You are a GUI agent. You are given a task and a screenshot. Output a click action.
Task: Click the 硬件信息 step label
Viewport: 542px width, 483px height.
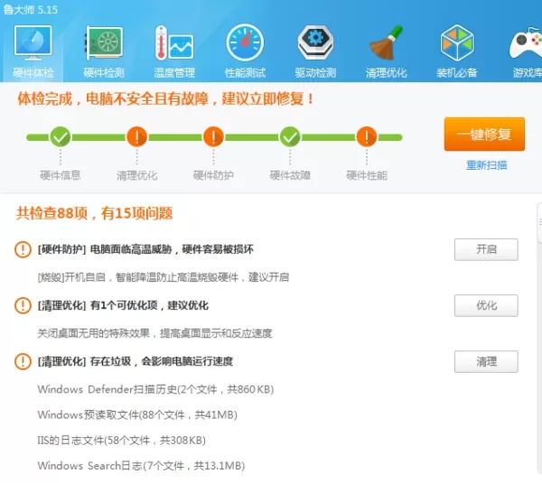point(61,175)
